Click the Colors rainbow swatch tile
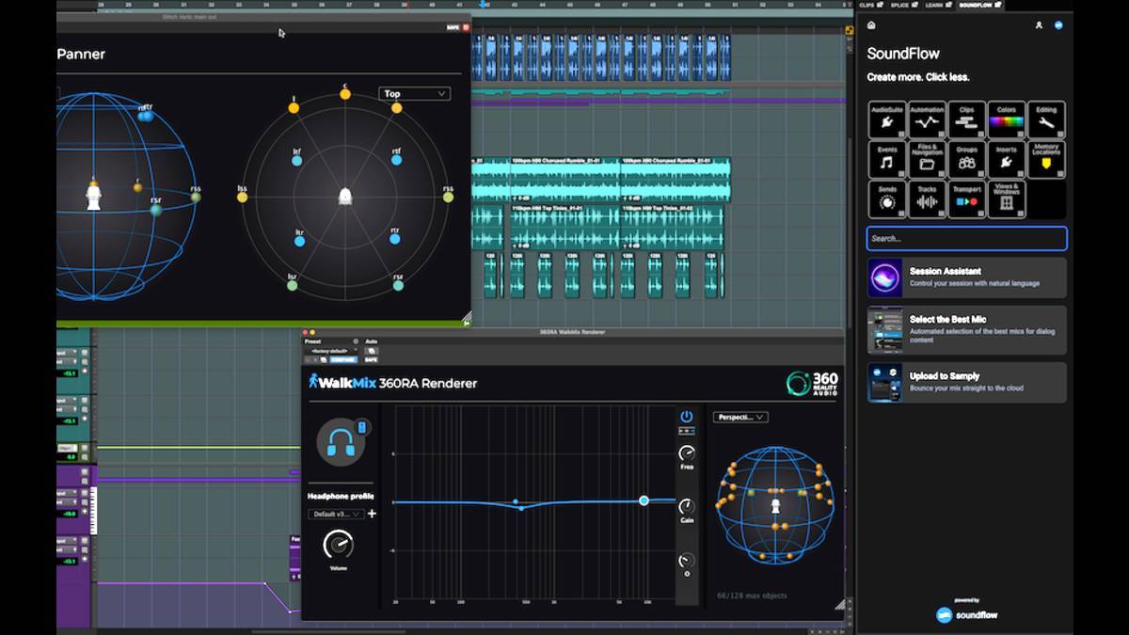Viewport: 1129px width, 635px height. click(1007, 118)
